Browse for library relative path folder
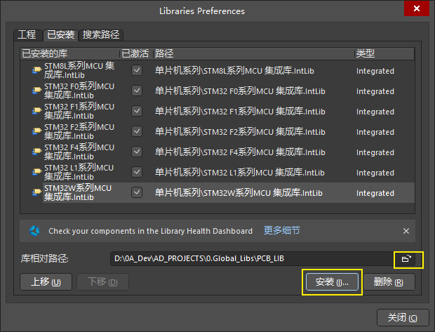This screenshot has height=332, width=435. (x=407, y=259)
